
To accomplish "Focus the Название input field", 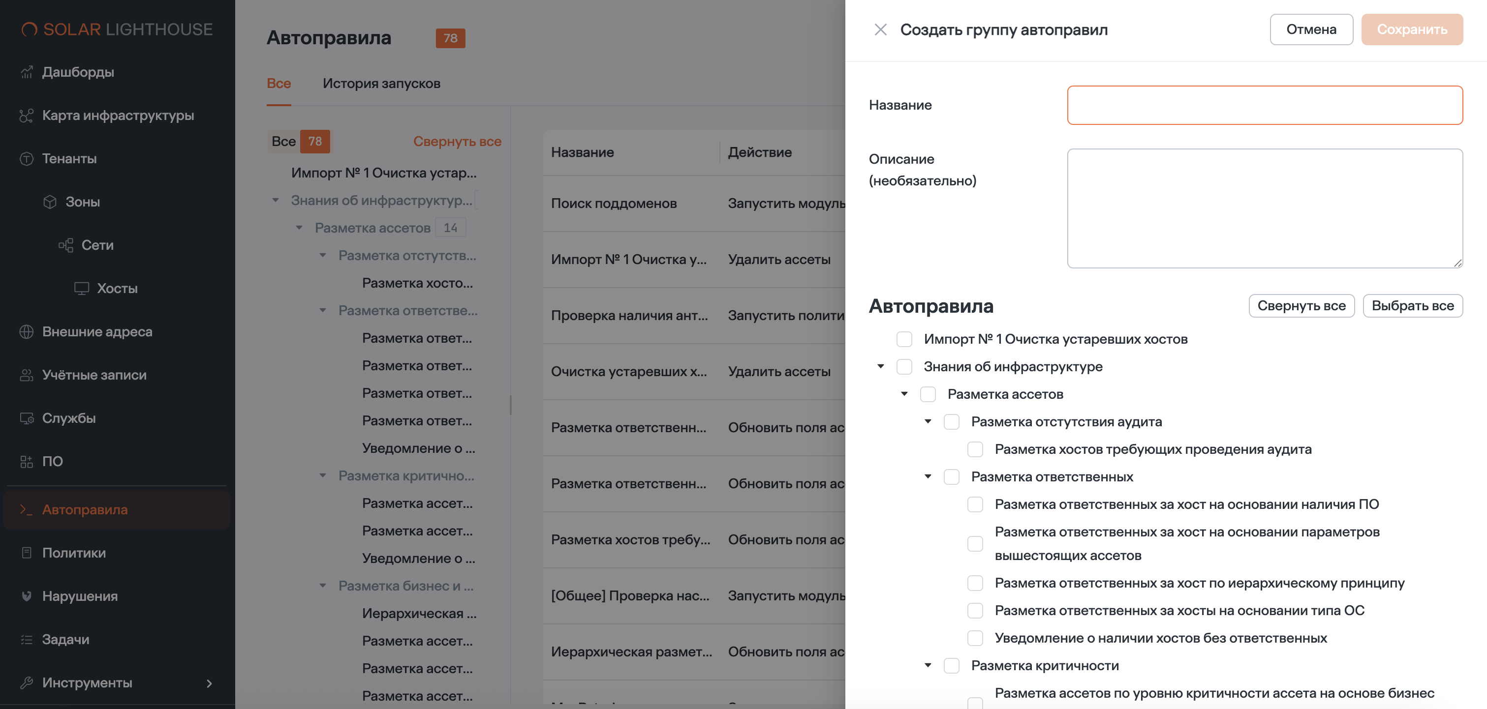I will click(x=1265, y=105).
